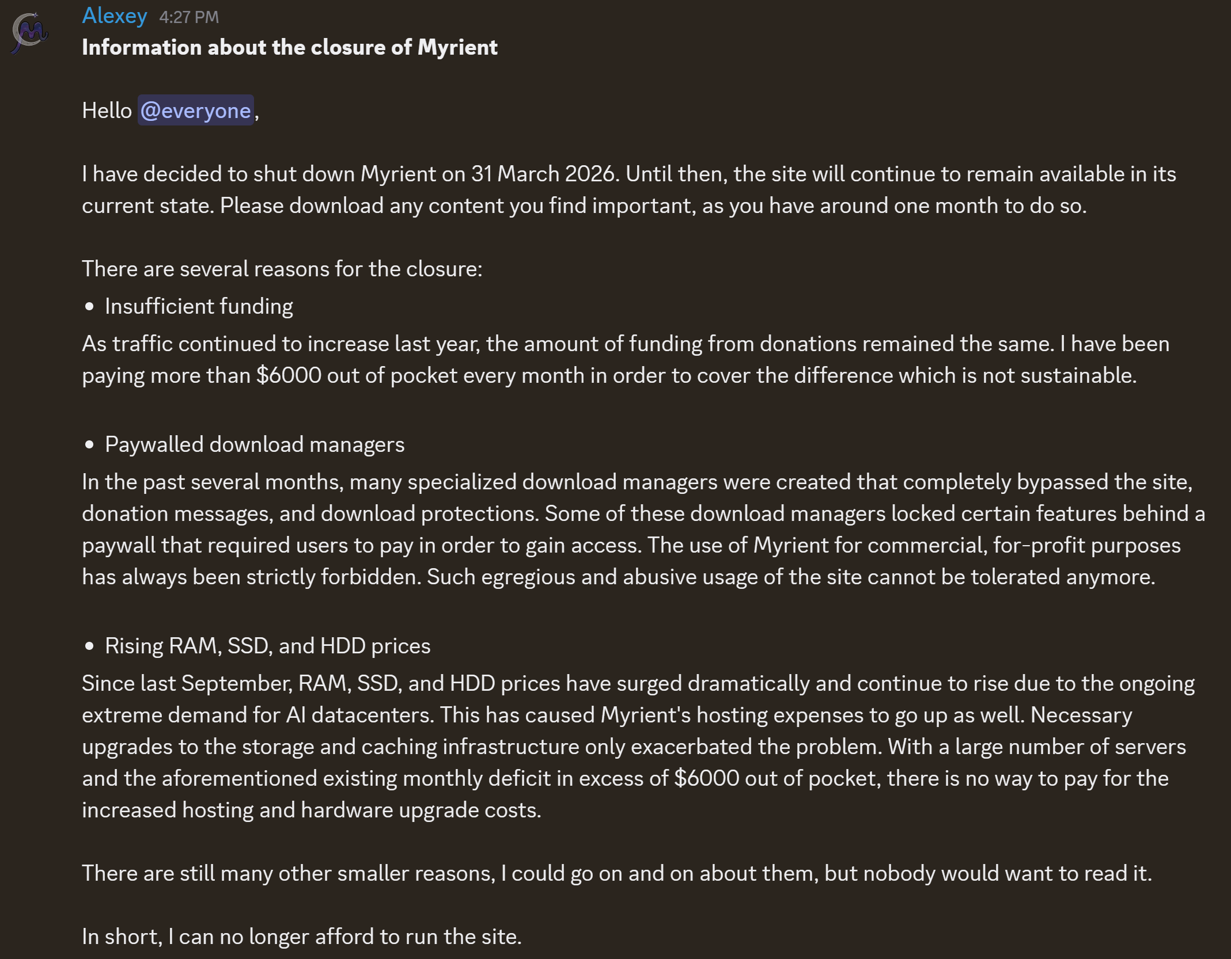Click the "Hello" greeting word
The width and height of the screenshot is (1231, 959).
point(107,111)
